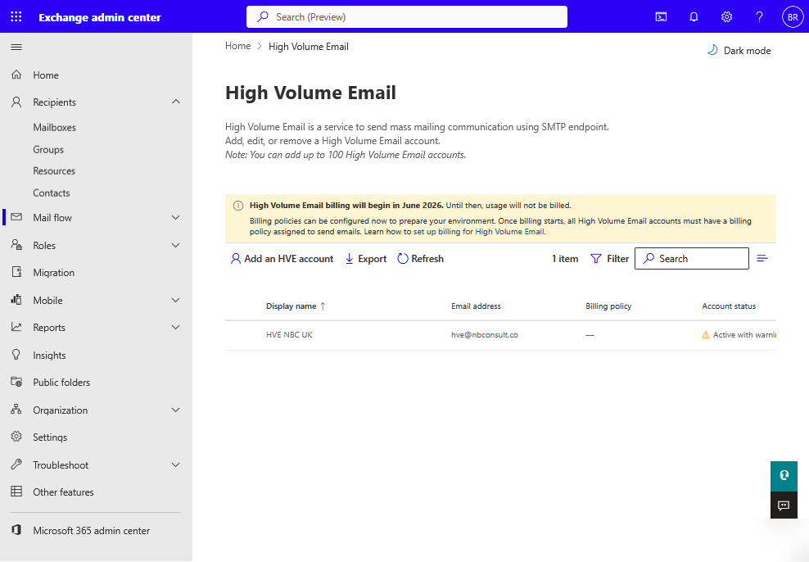Toggle Dark mode
809x562 pixels.
(x=739, y=51)
